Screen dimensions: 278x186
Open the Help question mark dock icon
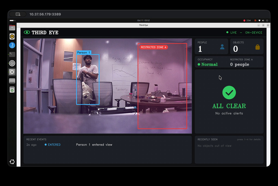pos(12,45)
